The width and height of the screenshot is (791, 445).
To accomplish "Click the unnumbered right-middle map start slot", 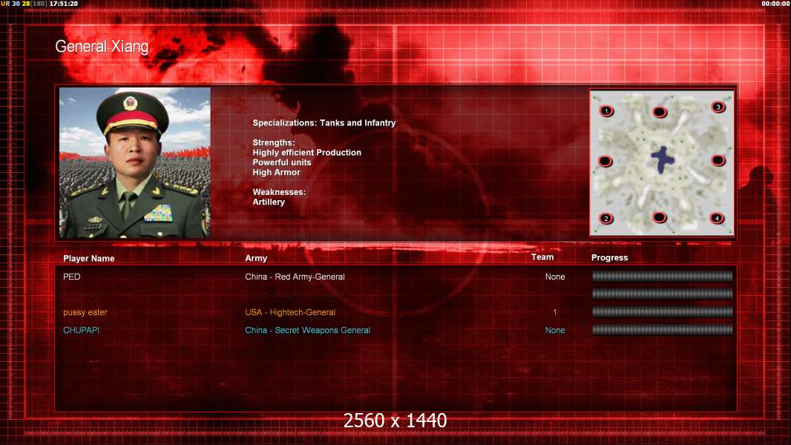I will (x=718, y=160).
